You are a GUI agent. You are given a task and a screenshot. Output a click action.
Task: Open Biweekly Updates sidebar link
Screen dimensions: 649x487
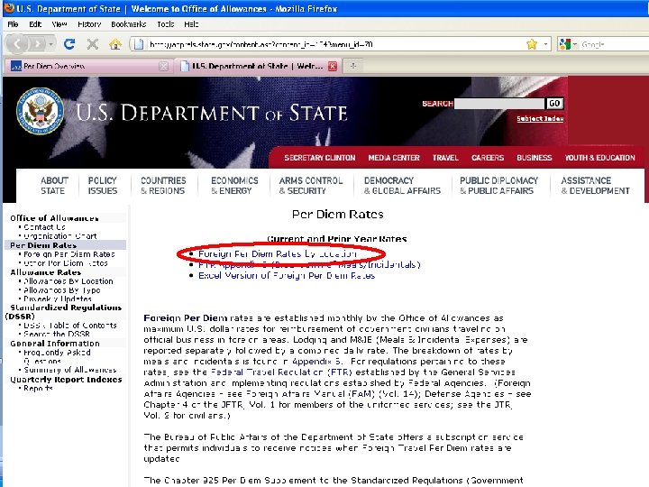point(57,299)
